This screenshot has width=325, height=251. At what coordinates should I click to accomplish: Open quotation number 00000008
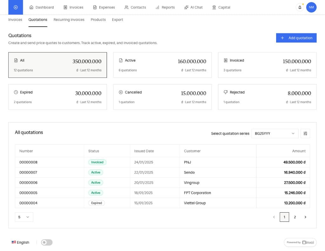tap(28, 162)
